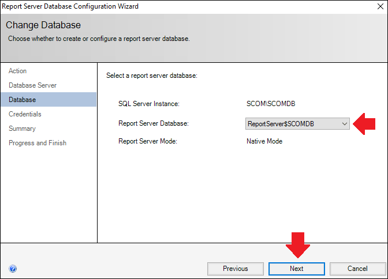The height and width of the screenshot is (279, 388).
Task: Select the Progress and Finish step
Action: tap(38, 143)
